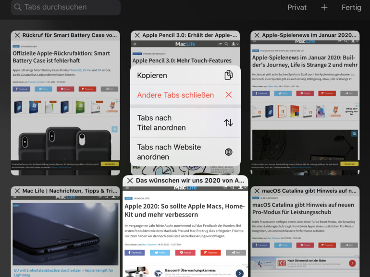The image size is (370, 277).
Task: Click the Bascom Überwachungskameras ad arrow
Action: (x=239, y=273)
